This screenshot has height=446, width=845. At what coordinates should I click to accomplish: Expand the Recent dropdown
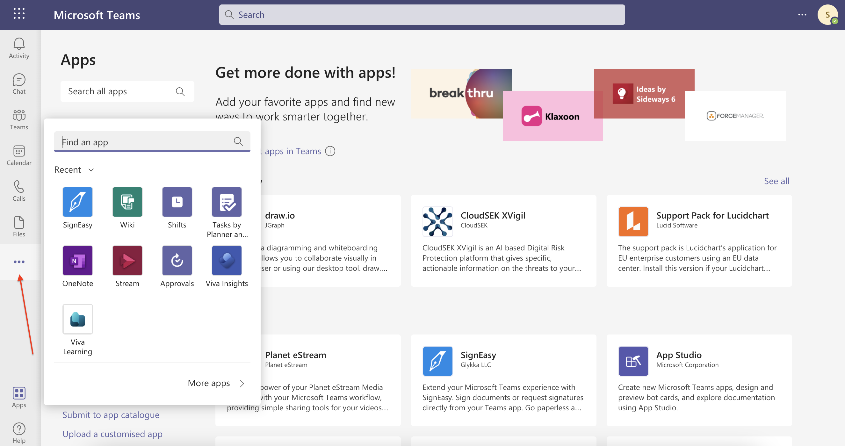click(75, 169)
